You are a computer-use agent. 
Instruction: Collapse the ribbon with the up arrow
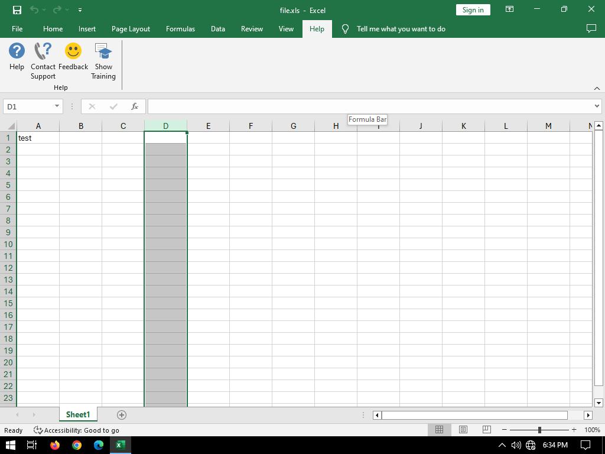coord(597,88)
